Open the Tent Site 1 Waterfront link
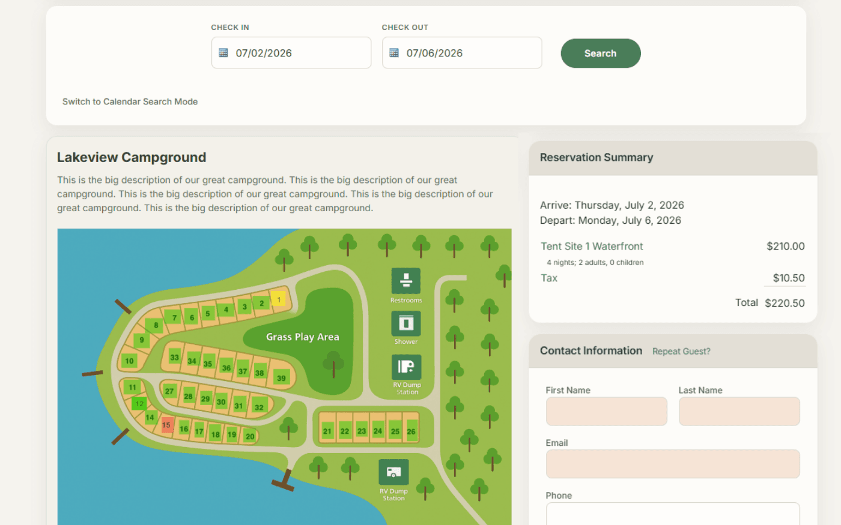Screen dimensions: 841x525 click(x=592, y=246)
